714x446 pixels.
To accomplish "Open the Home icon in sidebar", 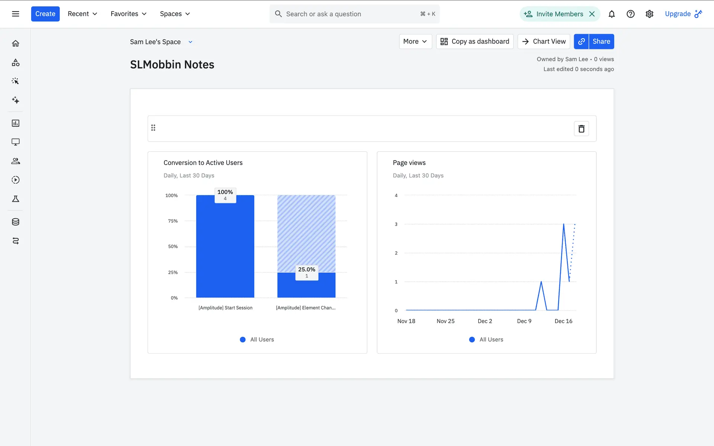I will coord(15,43).
